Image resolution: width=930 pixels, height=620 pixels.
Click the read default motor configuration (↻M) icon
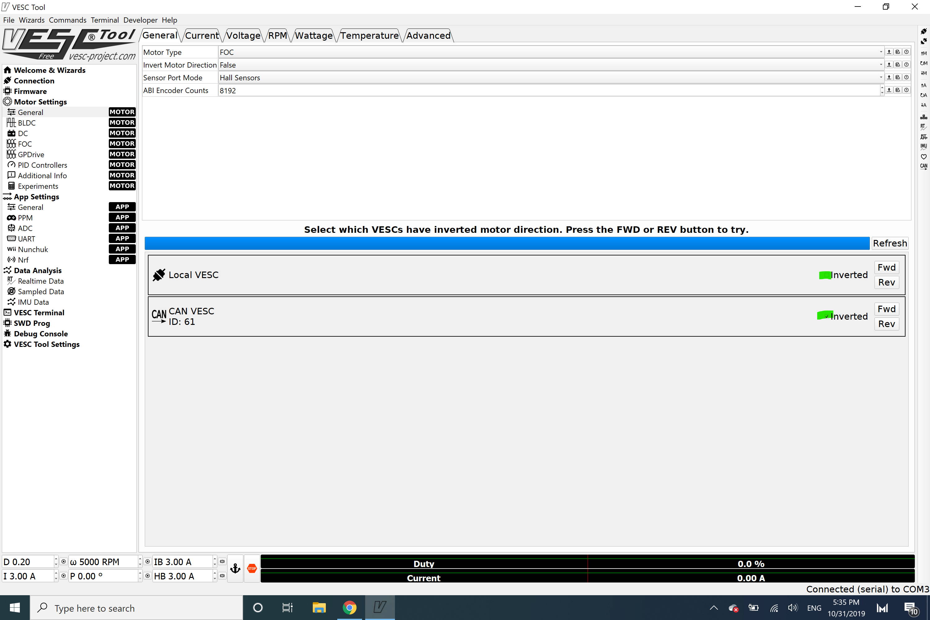pyautogui.click(x=923, y=63)
